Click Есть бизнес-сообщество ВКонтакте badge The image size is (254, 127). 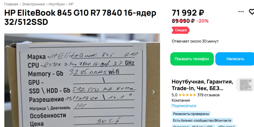tap(202, 121)
